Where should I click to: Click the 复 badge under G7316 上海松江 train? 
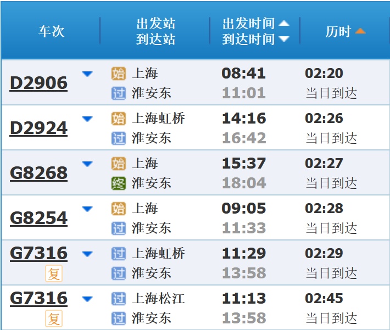(54, 318)
